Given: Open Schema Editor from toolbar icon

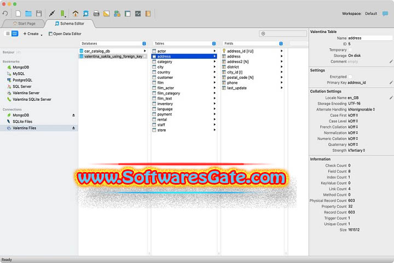Looking at the screenshot, I should [x=86, y=13].
